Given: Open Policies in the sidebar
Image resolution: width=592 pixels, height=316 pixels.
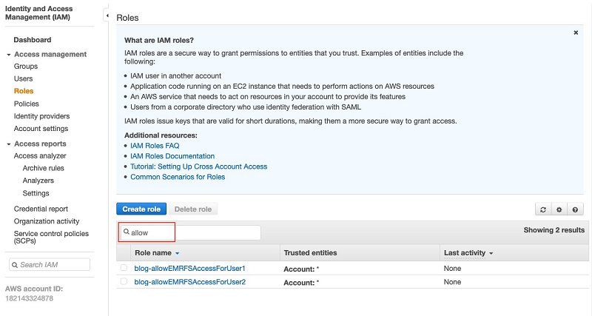Looking at the screenshot, I should [x=27, y=104].
